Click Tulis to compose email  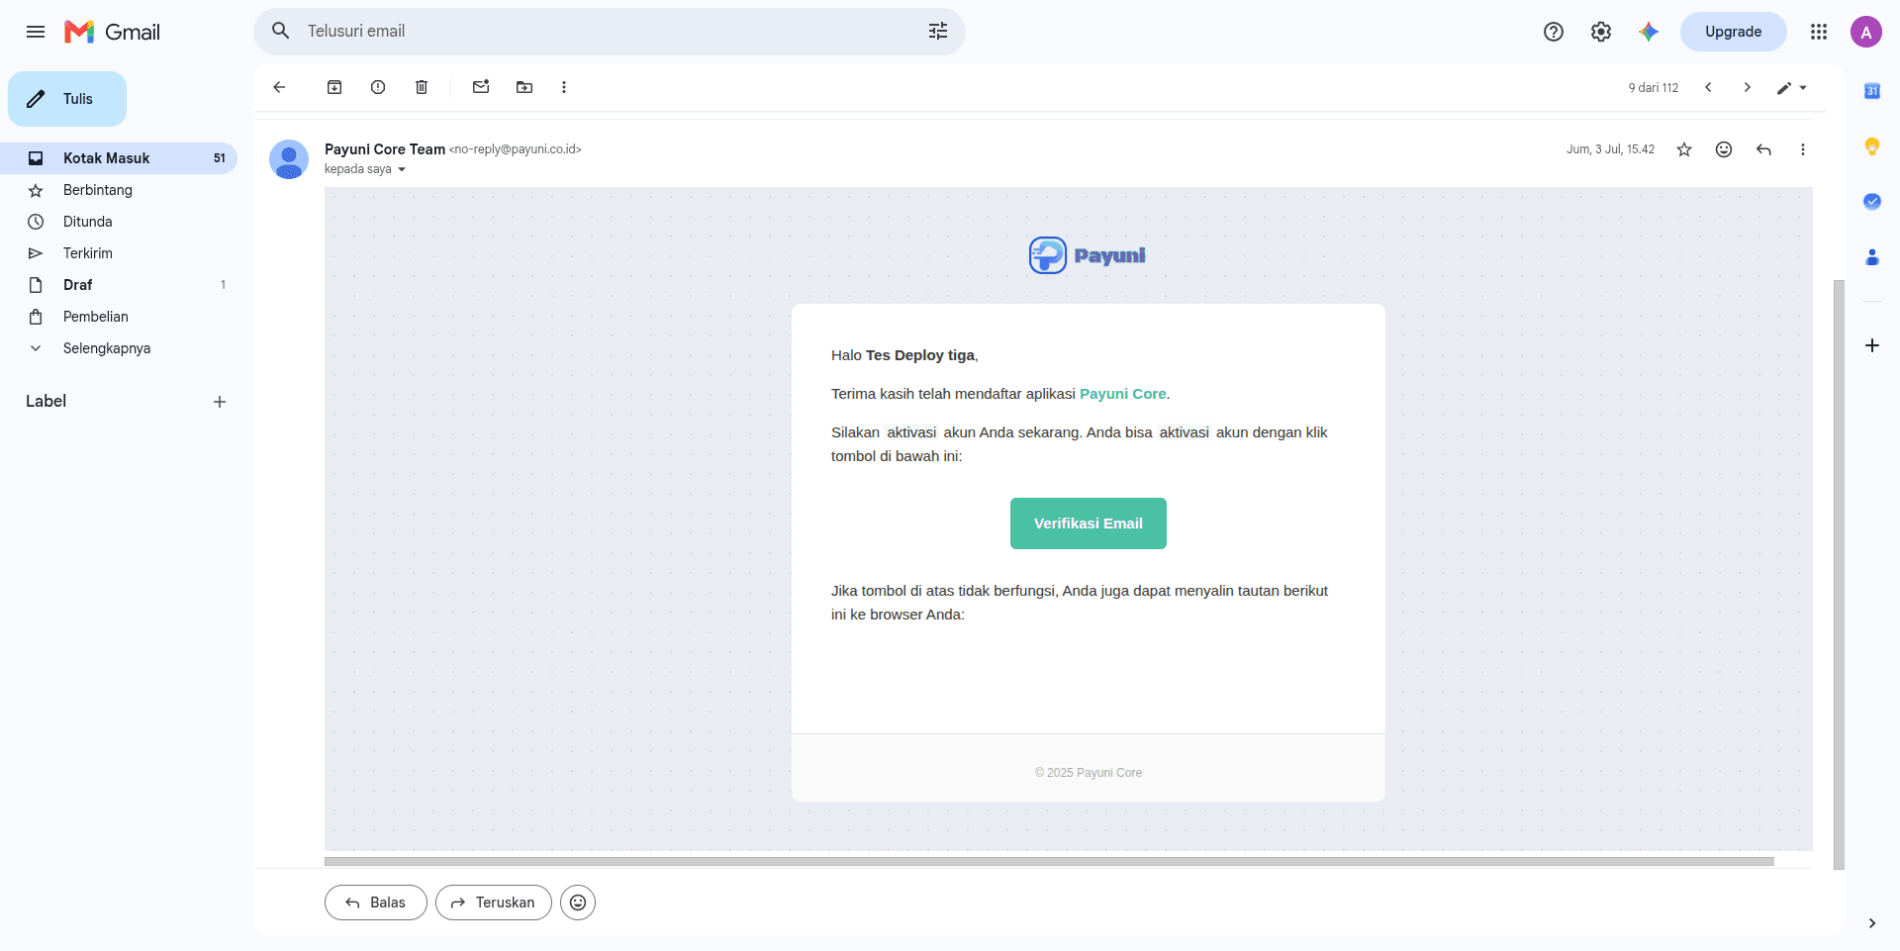(x=67, y=99)
